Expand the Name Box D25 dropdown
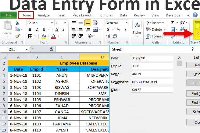200x133 pixels. point(27,50)
